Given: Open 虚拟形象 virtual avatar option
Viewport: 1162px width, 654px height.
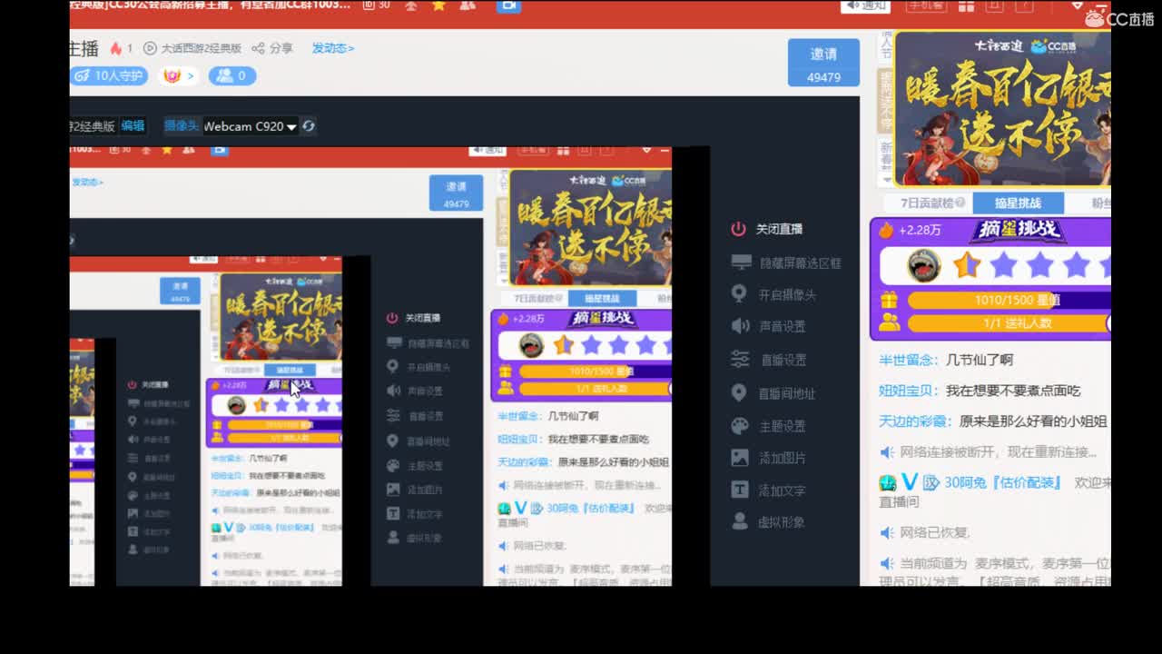Looking at the screenshot, I should coord(783,521).
